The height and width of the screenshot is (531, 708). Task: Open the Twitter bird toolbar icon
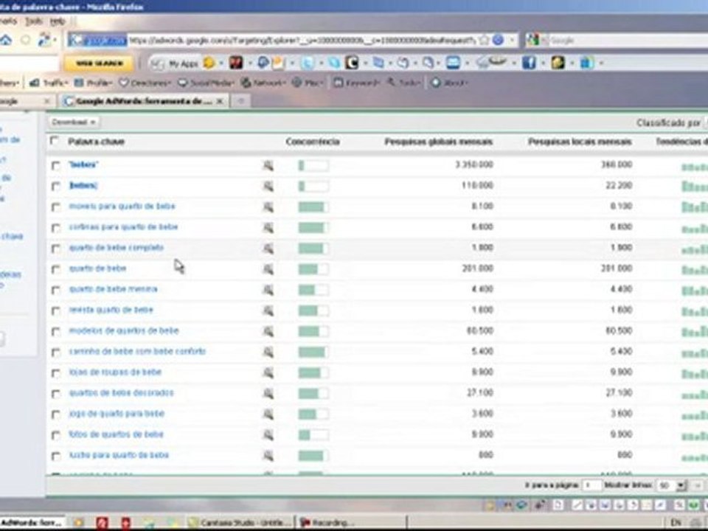pos(308,63)
